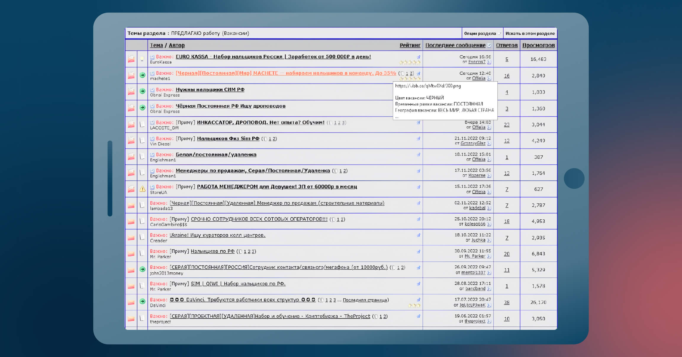Click the sticky pin icon in the DaVinci thread row

419,300
